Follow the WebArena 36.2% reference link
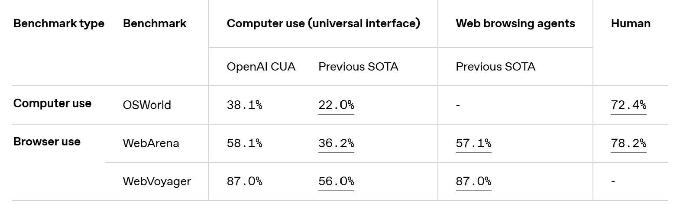 pyautogui.click(x=336, y=143)
